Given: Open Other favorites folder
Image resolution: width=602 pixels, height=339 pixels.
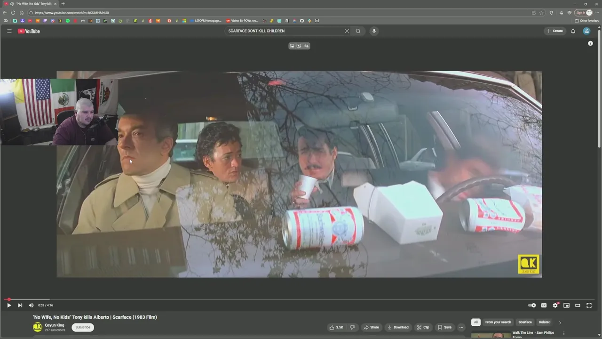Looking at the screenshot, I should [x=586, y=21].
